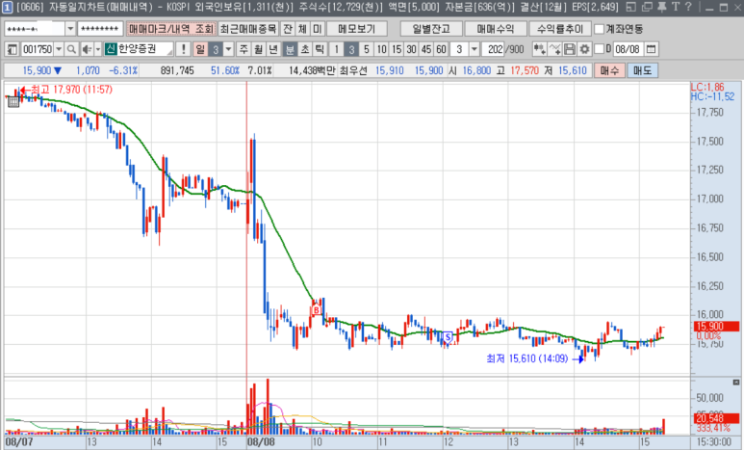Click the grid icon at chart top-left

(13, 99)
